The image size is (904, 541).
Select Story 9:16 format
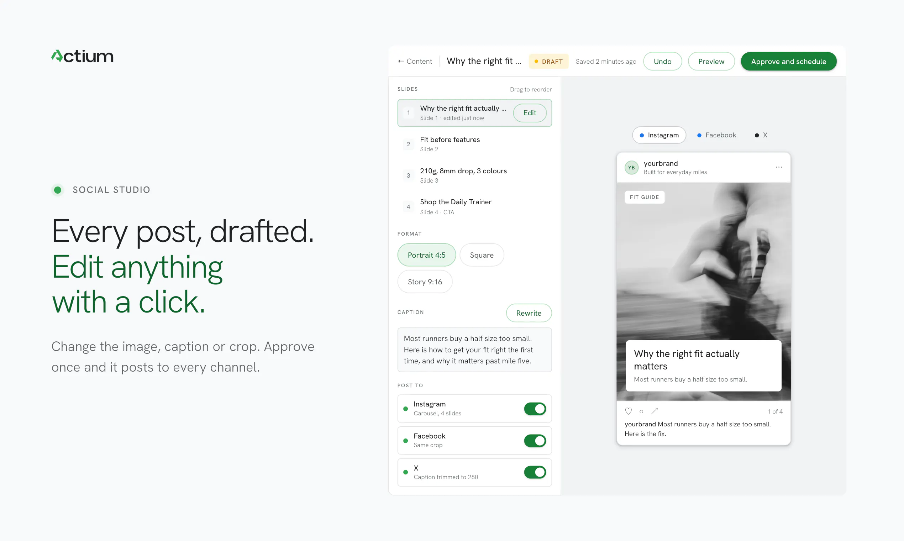425,282
